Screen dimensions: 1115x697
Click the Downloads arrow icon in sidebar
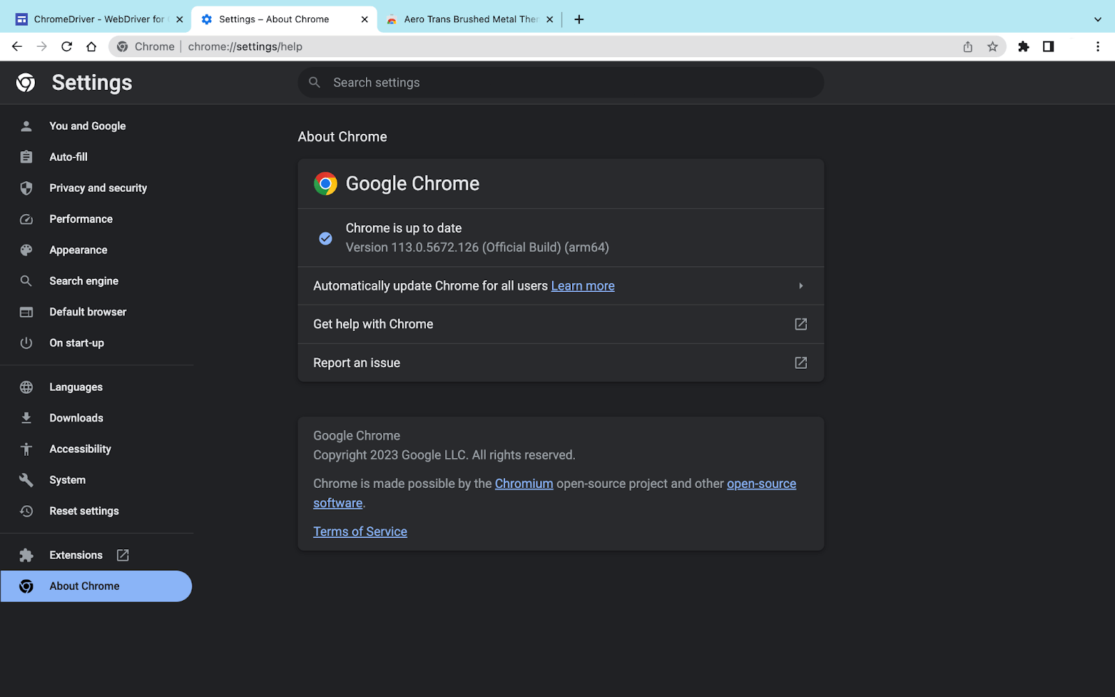point(26,418)
